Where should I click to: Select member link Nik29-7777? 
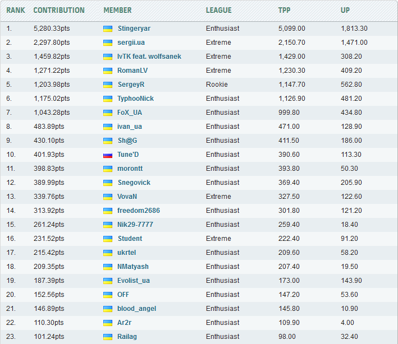[x=135, y=225]
